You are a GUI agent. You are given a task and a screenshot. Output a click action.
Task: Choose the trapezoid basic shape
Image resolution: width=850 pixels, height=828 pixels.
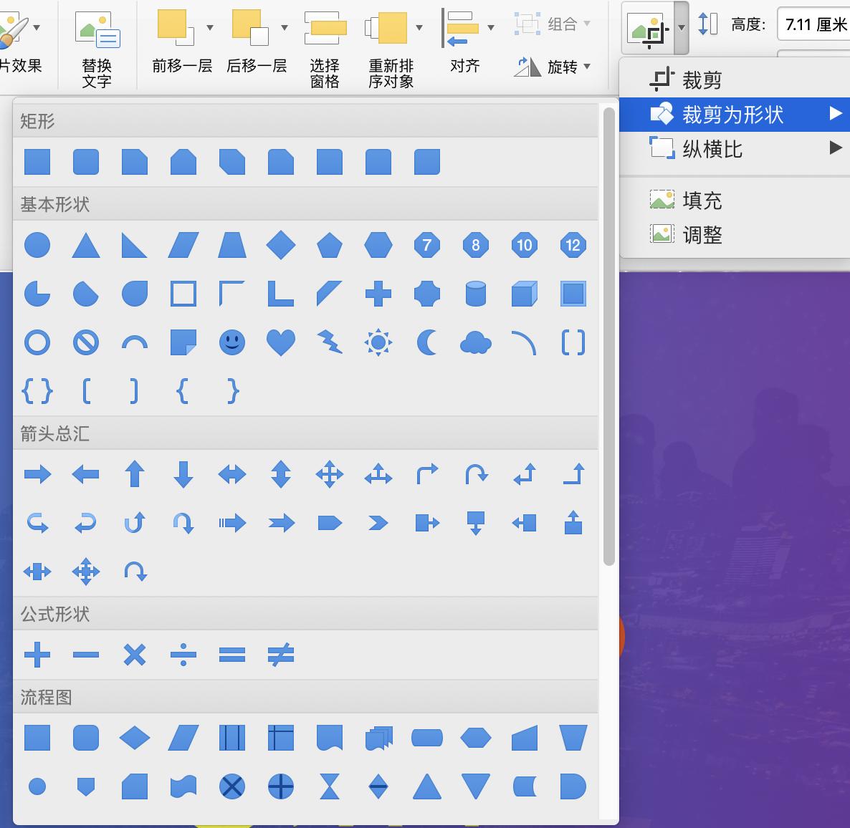232,245
